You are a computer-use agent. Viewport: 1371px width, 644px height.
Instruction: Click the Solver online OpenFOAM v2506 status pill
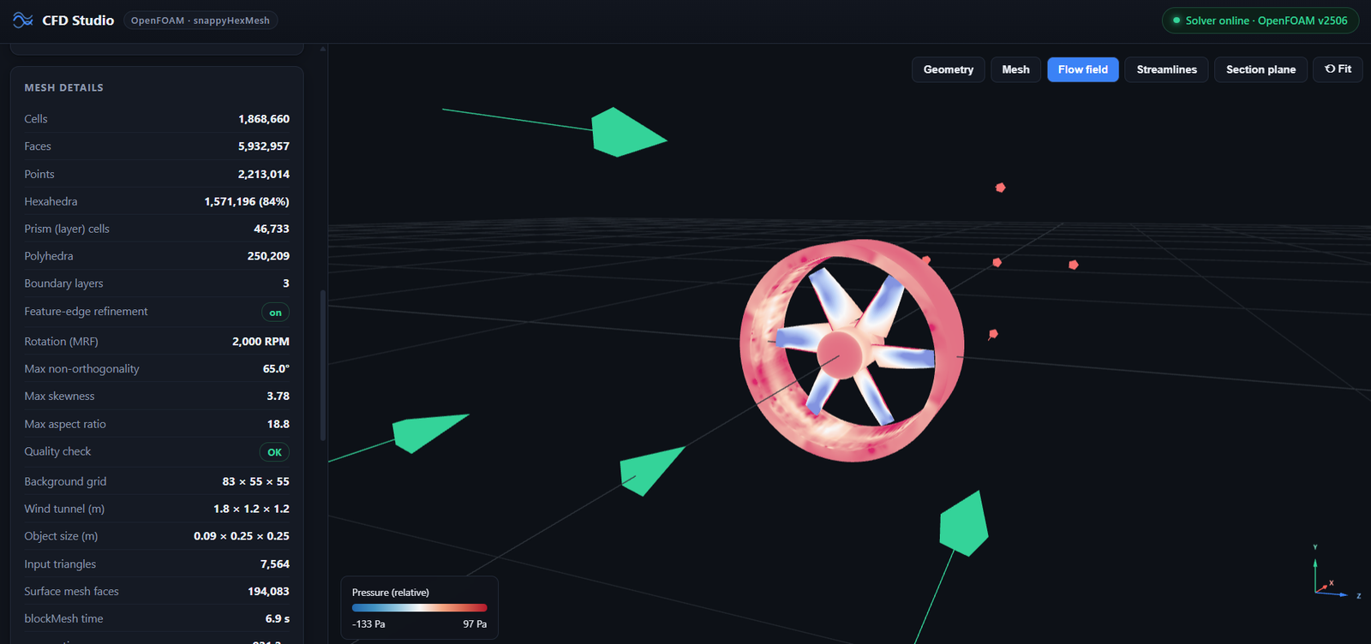coord(1260,21)
